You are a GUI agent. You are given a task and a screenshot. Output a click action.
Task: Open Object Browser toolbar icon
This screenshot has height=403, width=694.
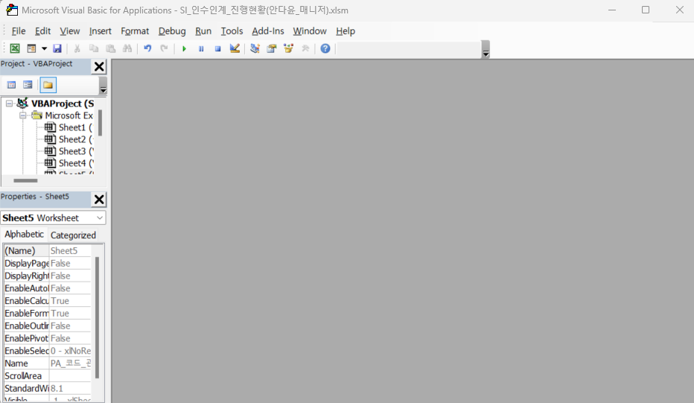[x=289, y=48]
